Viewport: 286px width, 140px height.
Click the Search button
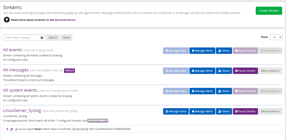tap(53, 38)
